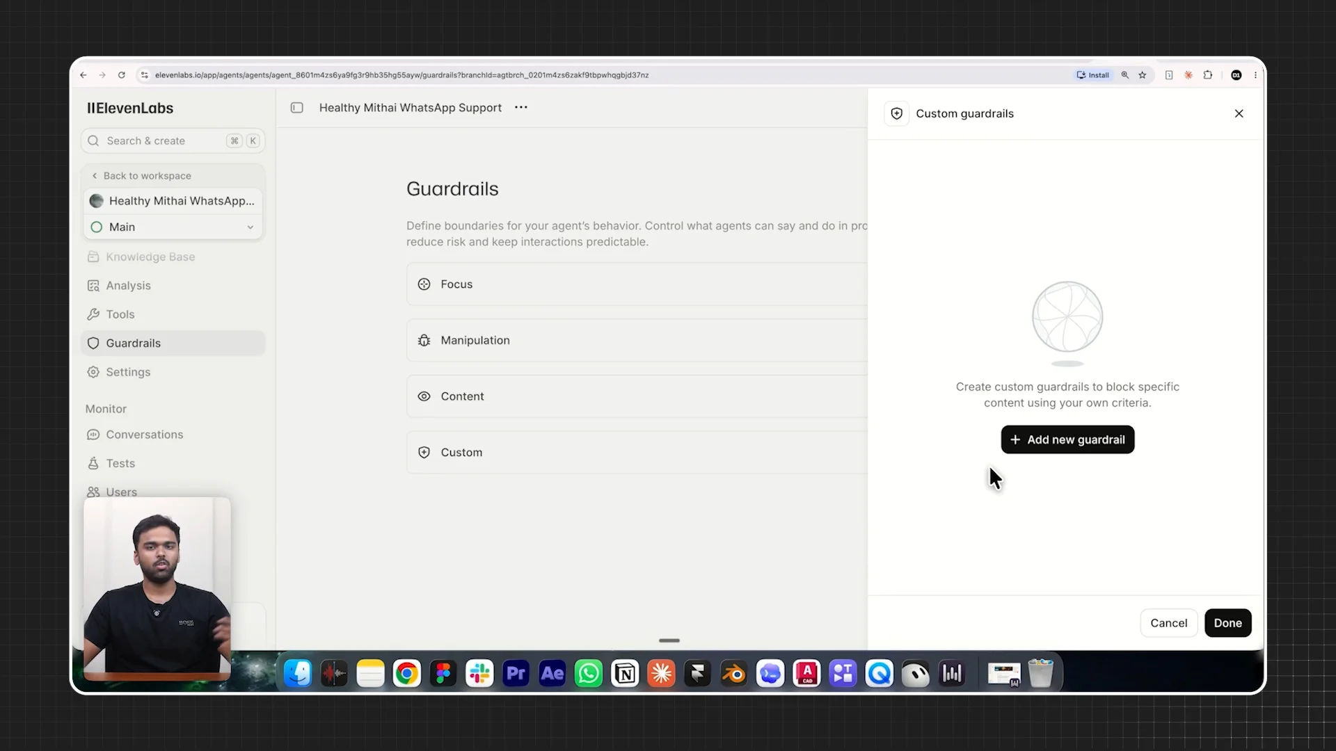Open Notion from the dock
1336x751 pixels.
pos(625,673)
